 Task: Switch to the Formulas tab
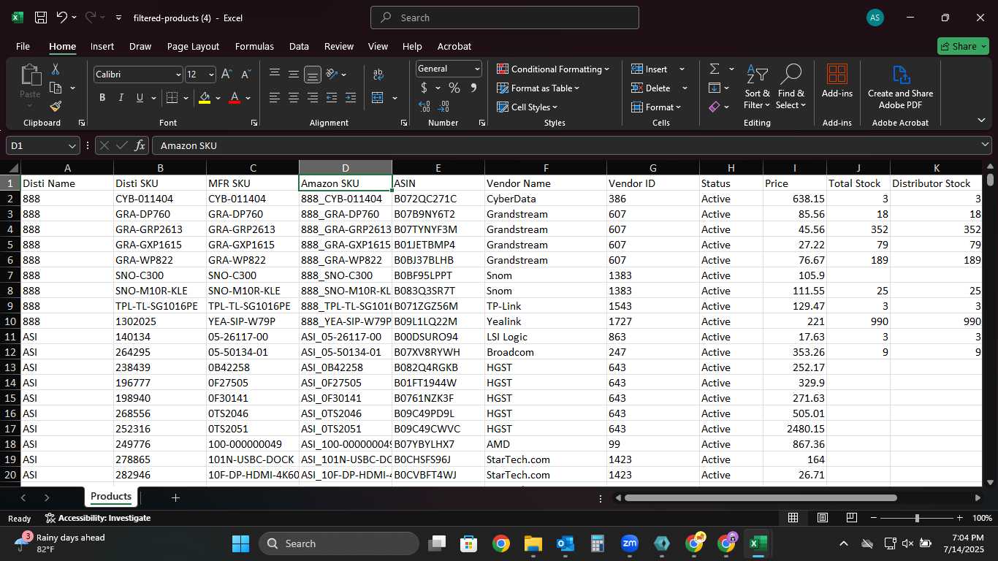click(254, 46)
